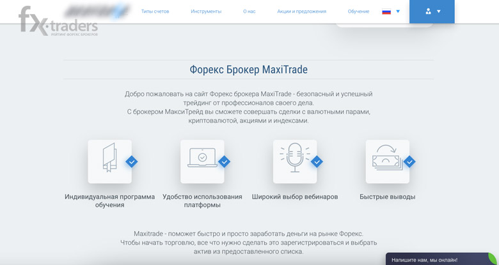Go to the О нас page
The width and height of the screenshot is (499, 265).
coord(249,11)
